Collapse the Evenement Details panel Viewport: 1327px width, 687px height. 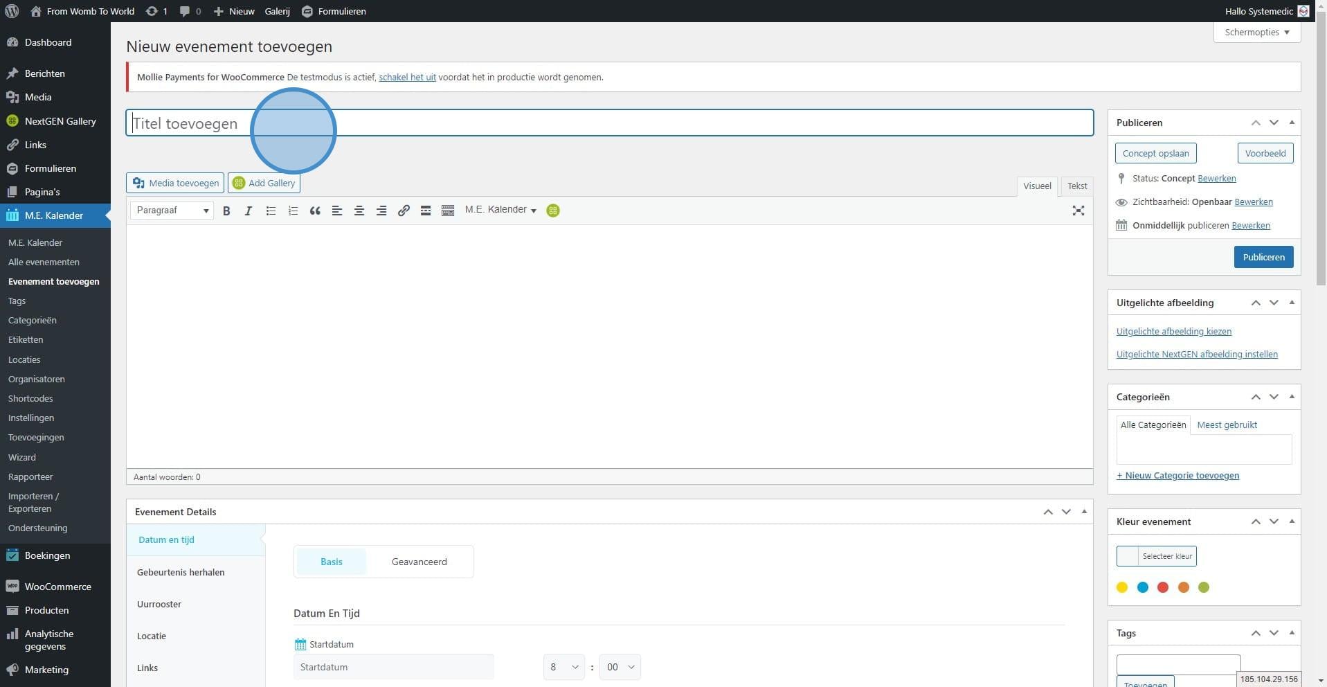click(1084, 512)
